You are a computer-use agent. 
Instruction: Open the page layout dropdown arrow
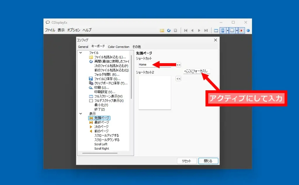(x=237, y=30)
